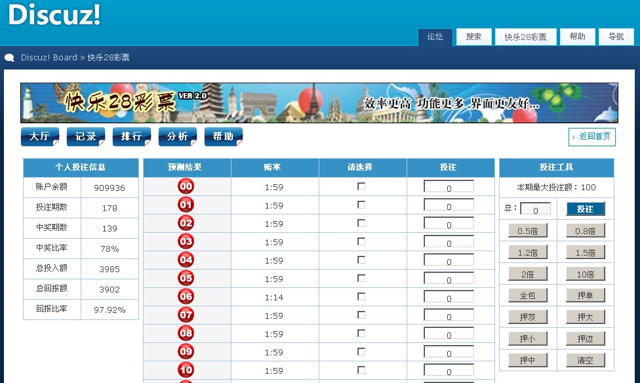Check the box for number 08
The image size is (640, 383).
click(361, 333)
